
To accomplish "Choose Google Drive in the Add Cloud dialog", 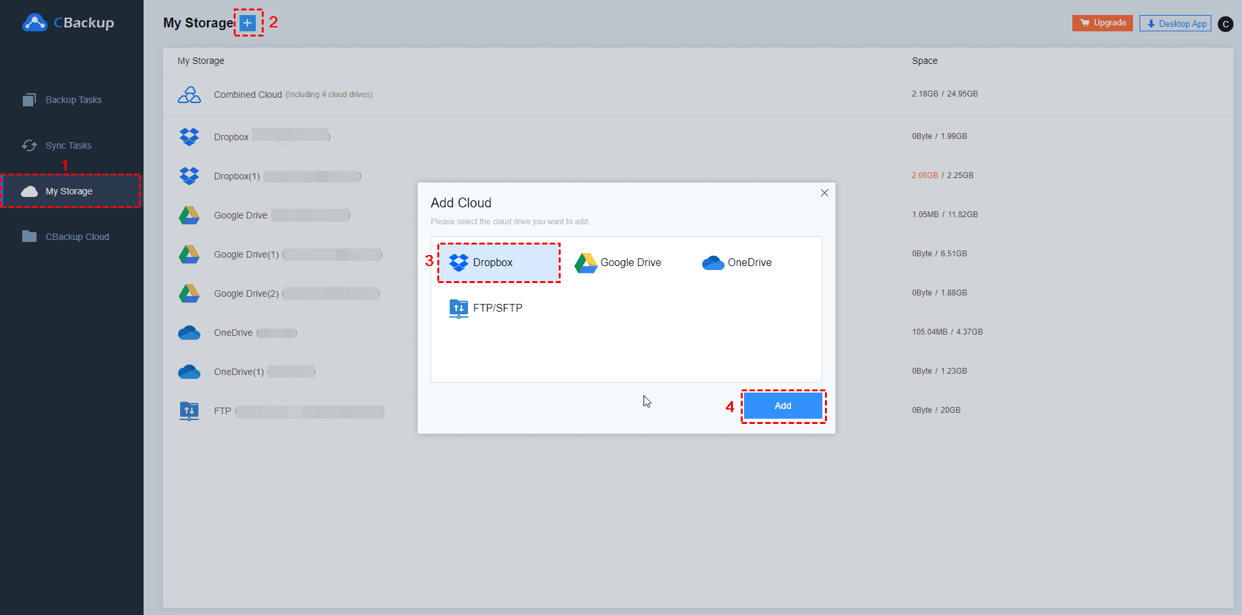I will coord(618,262).
